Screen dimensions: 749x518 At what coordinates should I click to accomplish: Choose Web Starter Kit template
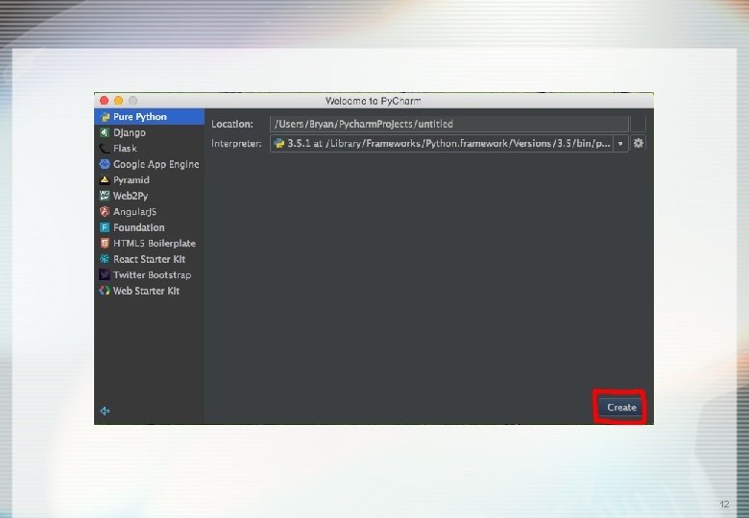point(150,291)
